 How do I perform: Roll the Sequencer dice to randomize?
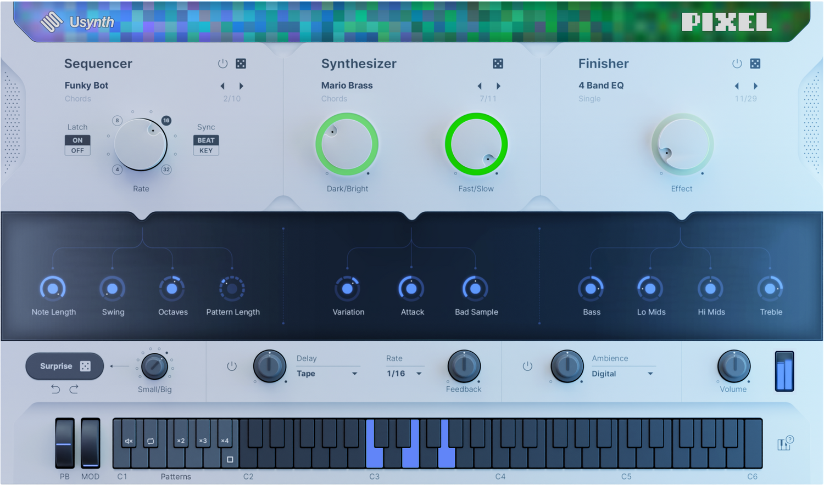click(241, 63)
